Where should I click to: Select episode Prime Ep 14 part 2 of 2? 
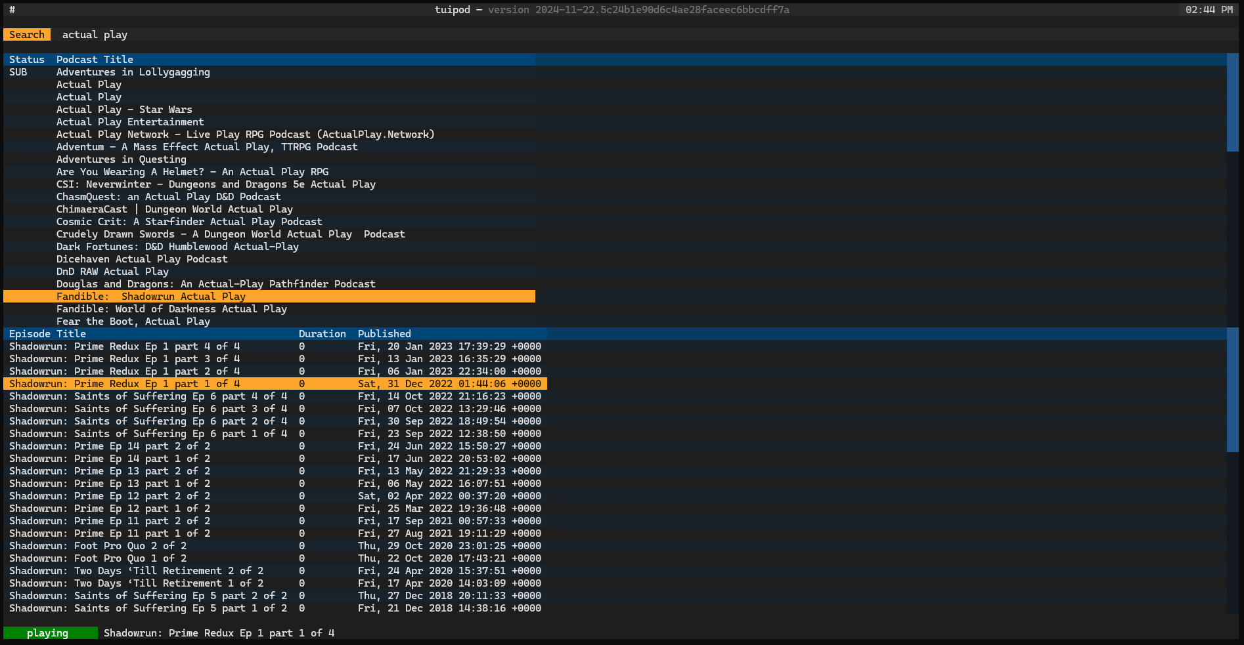(x=275, y=446)
